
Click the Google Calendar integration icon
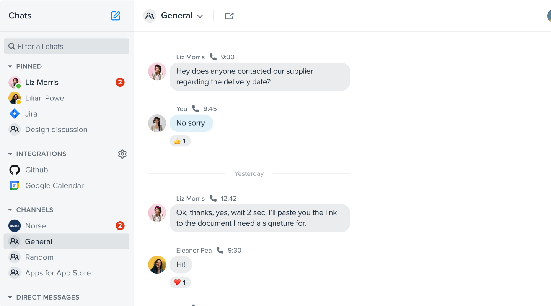pos(14,185)
